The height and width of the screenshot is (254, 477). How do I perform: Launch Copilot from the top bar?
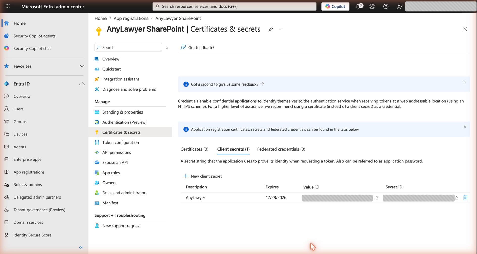tap(335, 6)
